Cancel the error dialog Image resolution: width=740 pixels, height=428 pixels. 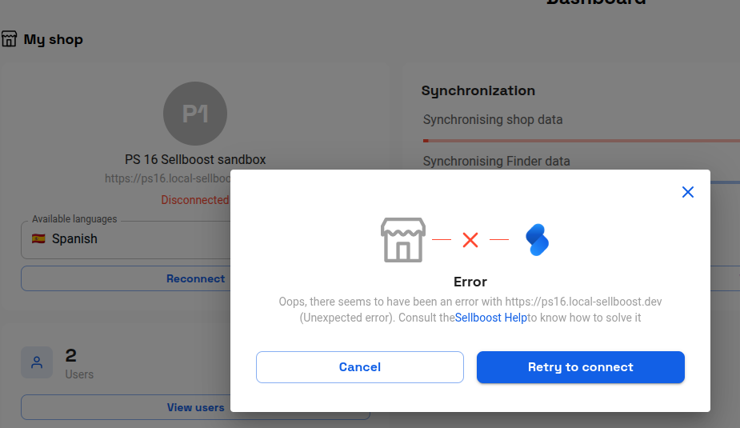click(x=360, y=367)
